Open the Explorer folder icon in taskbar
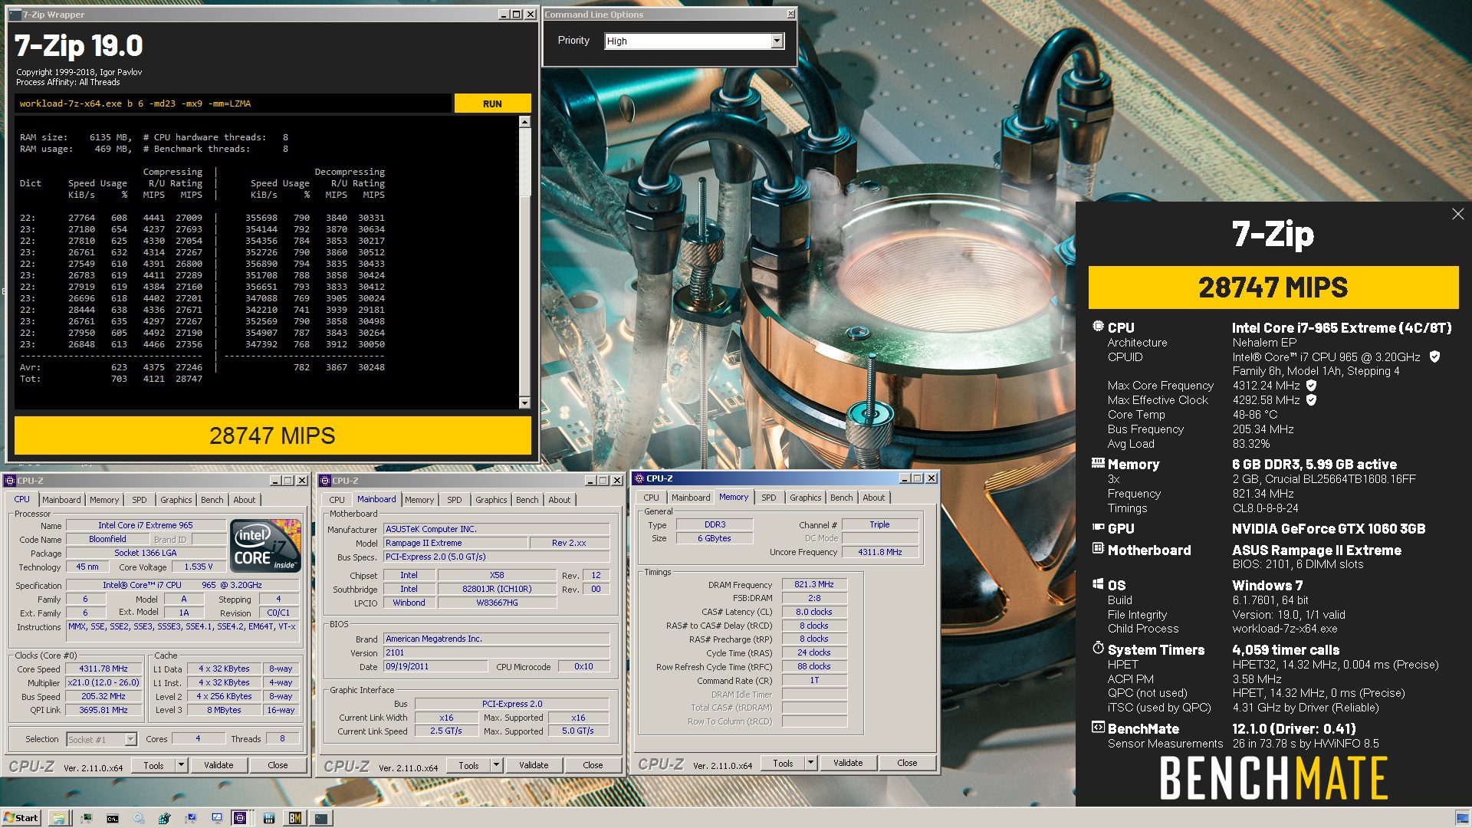 point(59,818)
